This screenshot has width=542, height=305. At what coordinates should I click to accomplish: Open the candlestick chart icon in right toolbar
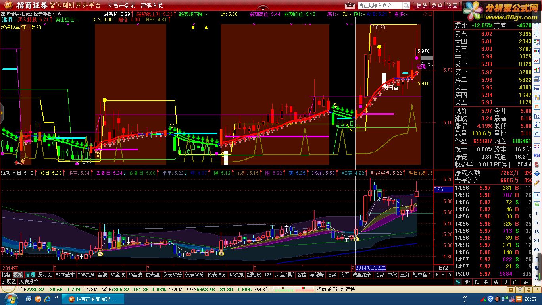coord(537,69)
